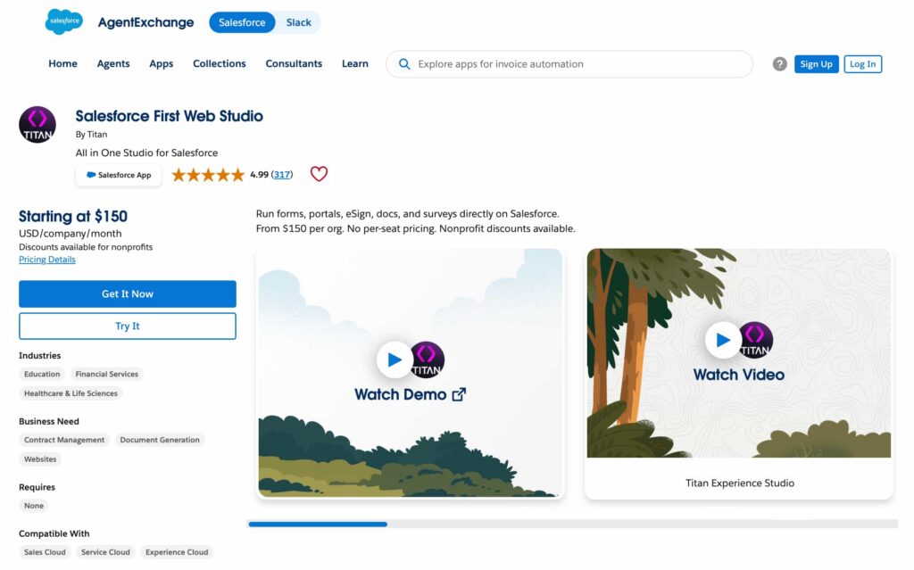Go to Home nav item
This screenshot has width=914, height=570.
pos(63,63)
